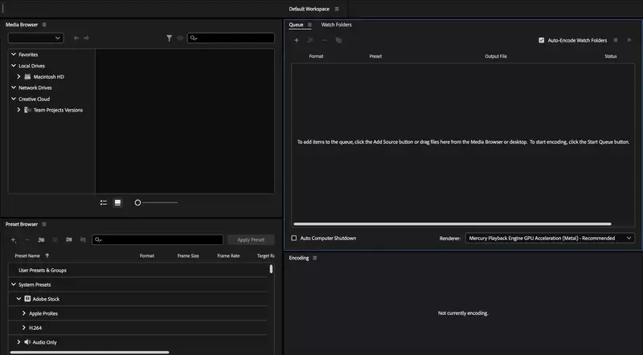Select the Preset Browser panel tab

coord(22,224)
